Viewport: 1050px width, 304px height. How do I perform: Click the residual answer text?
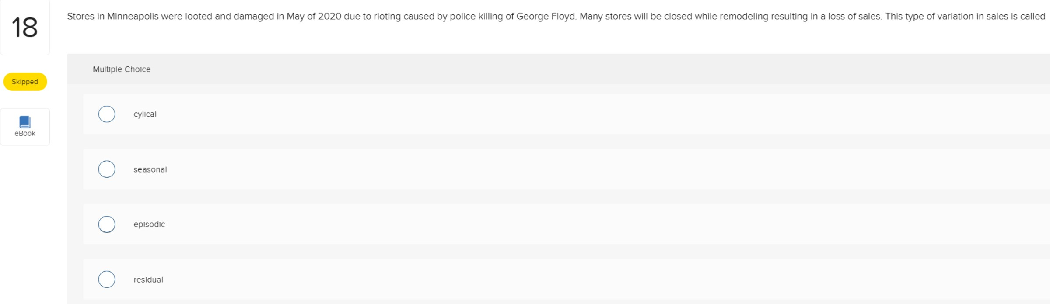148,280
